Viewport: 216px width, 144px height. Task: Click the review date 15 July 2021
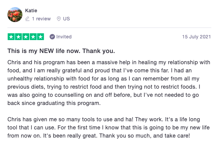point(196,37)
